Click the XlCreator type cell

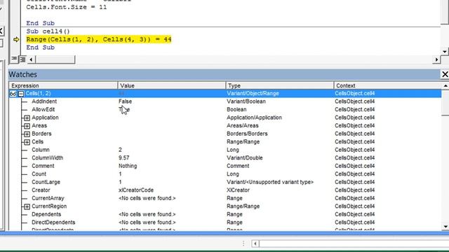(239, 190)
